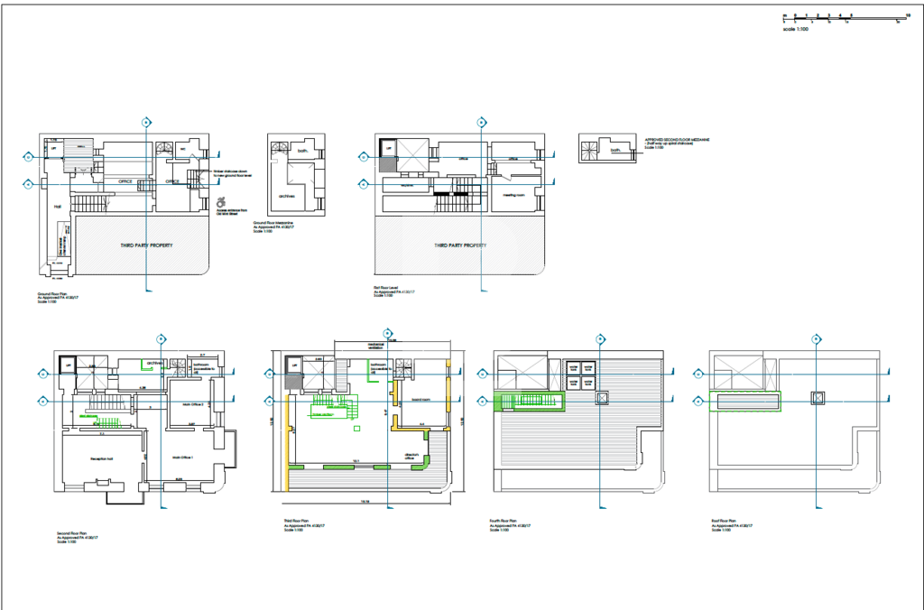This screenshot has height=610, width=924.
Task: Click 'APPROVED SECOND FLOOR MEZZANINE' heading text
Action: click(x=678, y=140)
